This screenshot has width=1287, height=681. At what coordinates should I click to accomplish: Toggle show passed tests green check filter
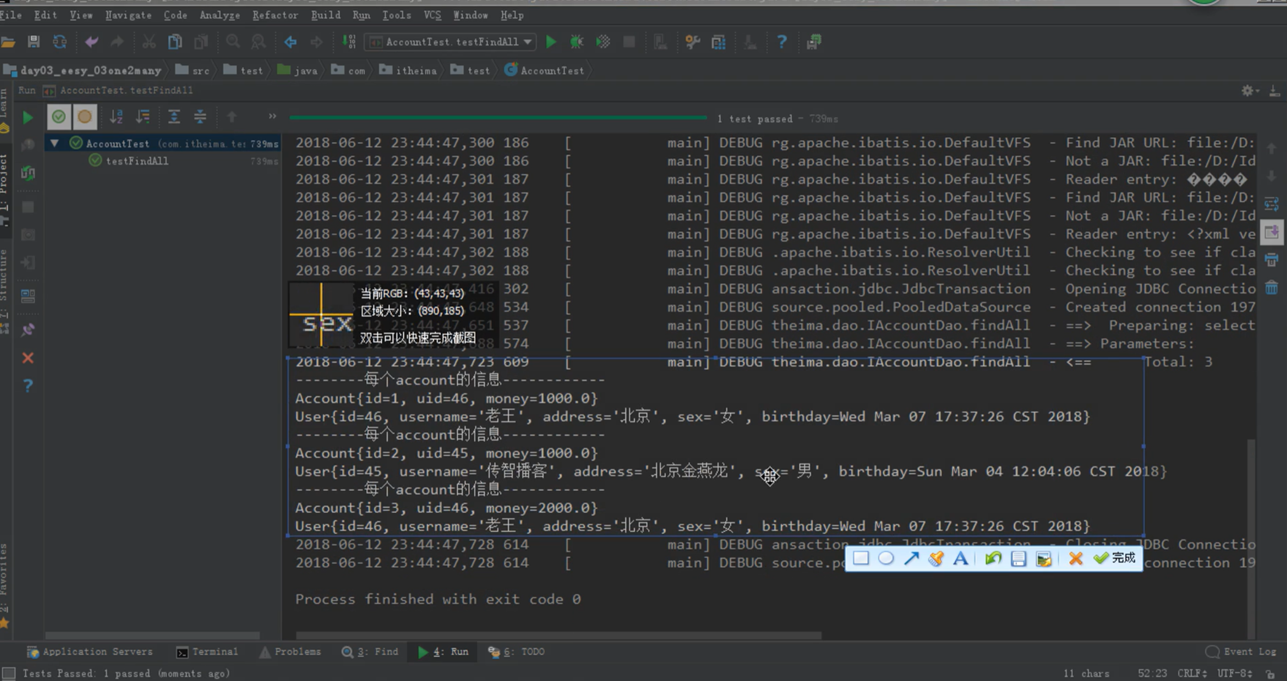59,117
